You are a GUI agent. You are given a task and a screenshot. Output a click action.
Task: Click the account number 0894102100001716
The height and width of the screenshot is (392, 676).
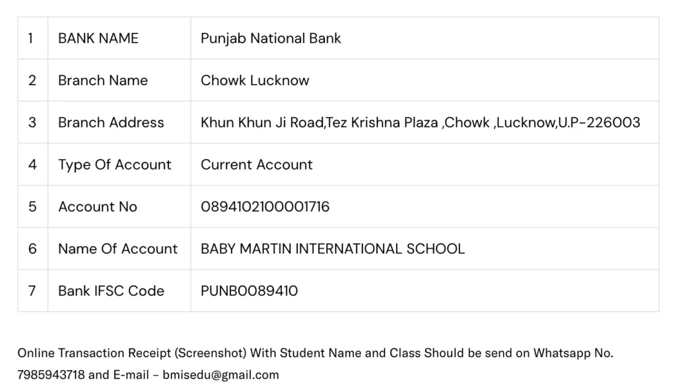click(265, 207)
